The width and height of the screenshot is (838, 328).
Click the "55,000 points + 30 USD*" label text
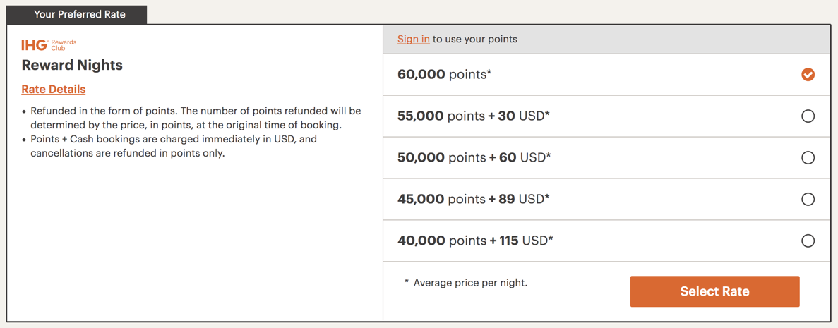click(473, 116)
